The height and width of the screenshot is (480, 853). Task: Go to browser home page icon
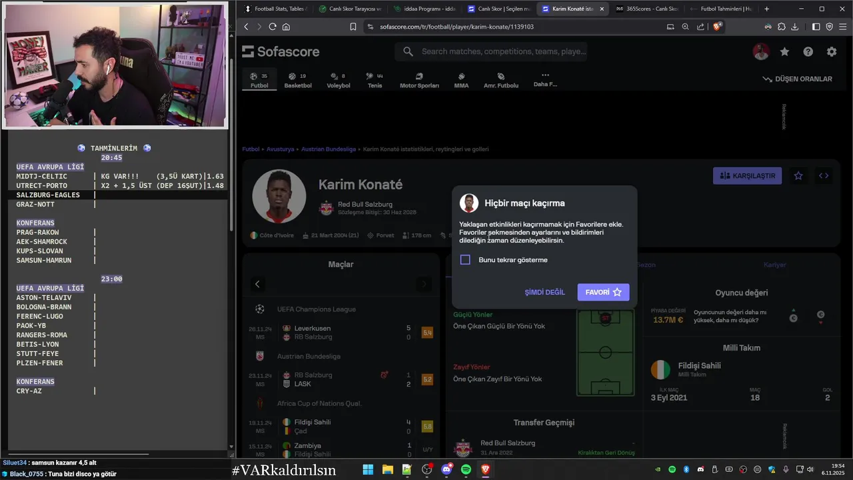click(x=286, y=27)
